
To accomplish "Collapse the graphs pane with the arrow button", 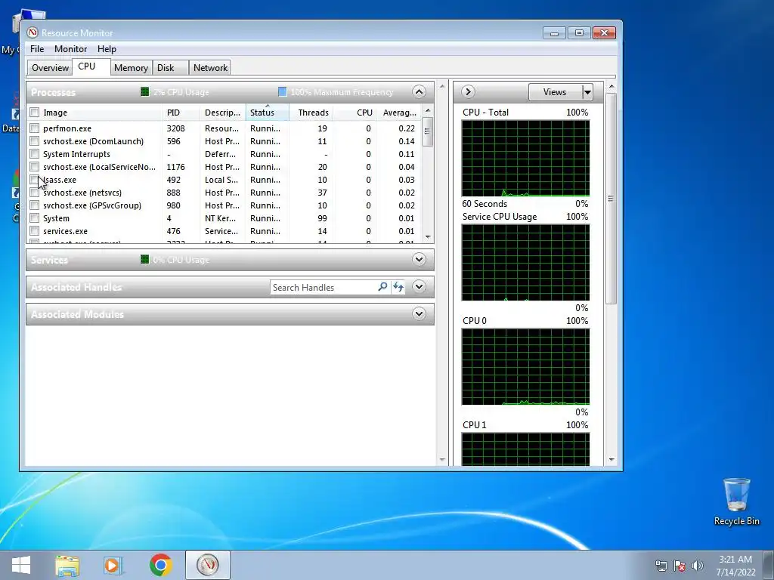I will click(468, 91).
